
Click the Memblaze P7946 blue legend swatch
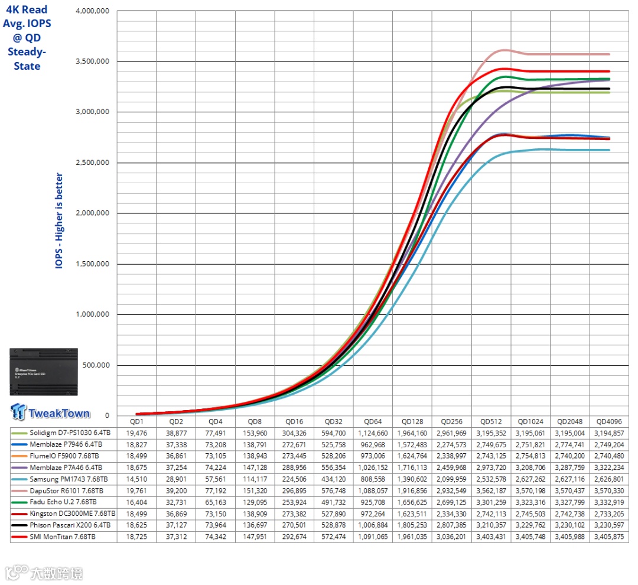(x=19, y=444)
